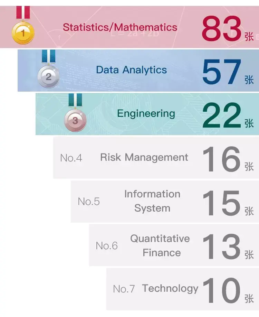Click the No.7 rank label
The width and height of the screenshot is (259, 317).
[x=124, y=289]
